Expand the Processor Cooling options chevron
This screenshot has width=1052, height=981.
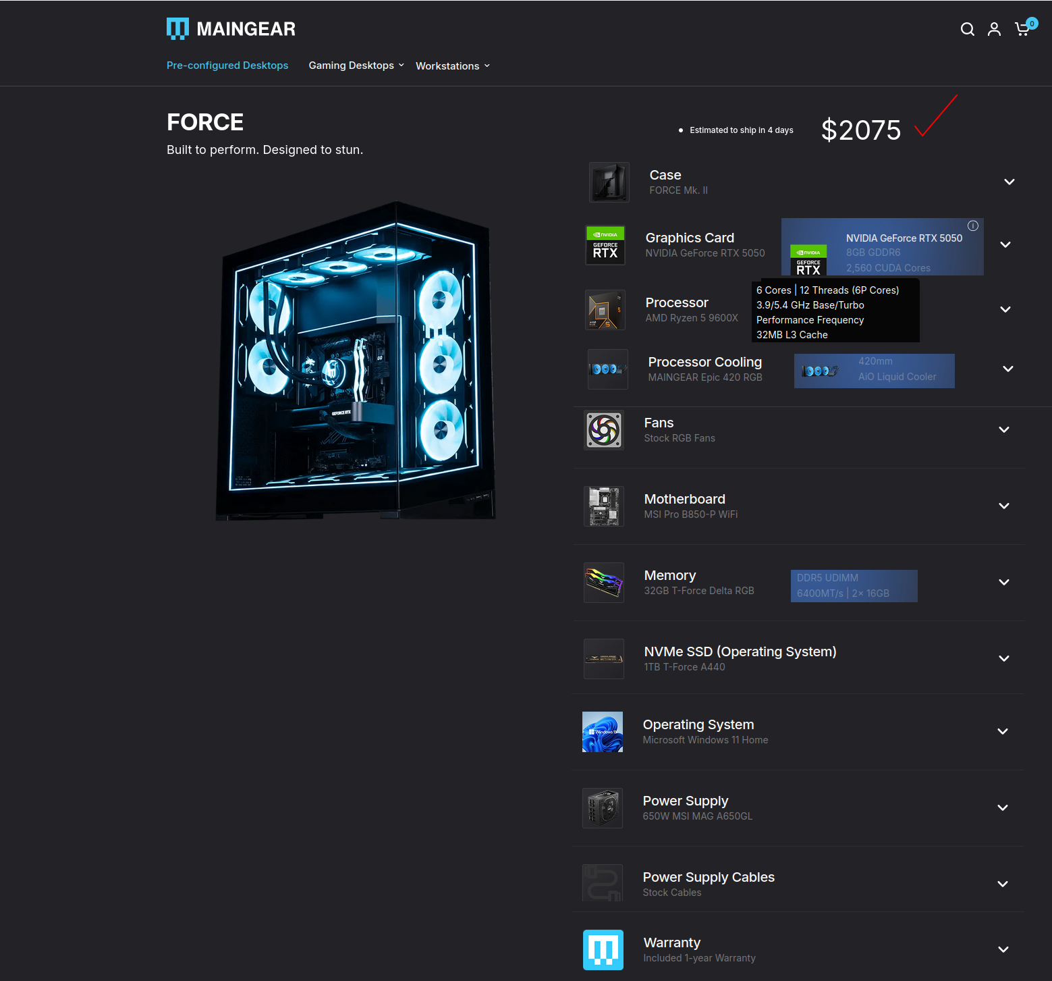point(1008,369)
